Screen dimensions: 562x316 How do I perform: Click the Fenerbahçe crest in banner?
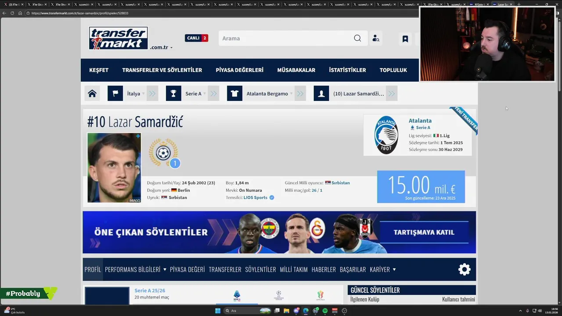pyautogui.click(x=270, y=229)
